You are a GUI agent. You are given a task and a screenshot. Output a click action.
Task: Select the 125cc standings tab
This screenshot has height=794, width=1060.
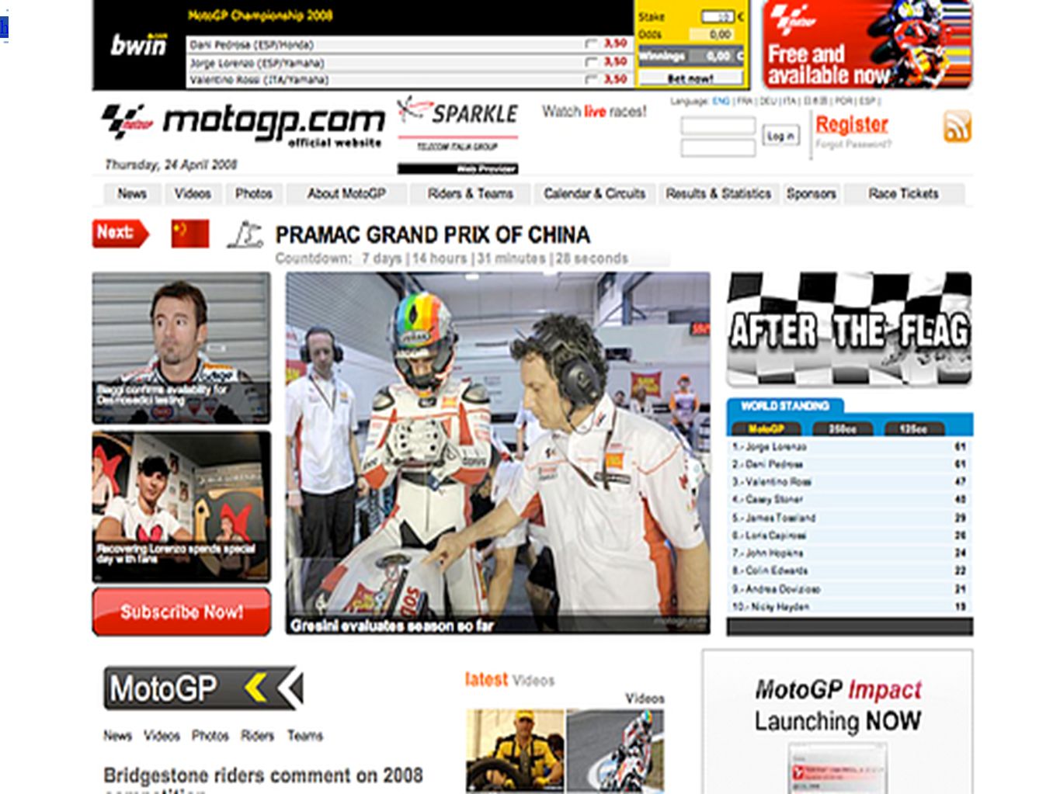click(913, 428)
